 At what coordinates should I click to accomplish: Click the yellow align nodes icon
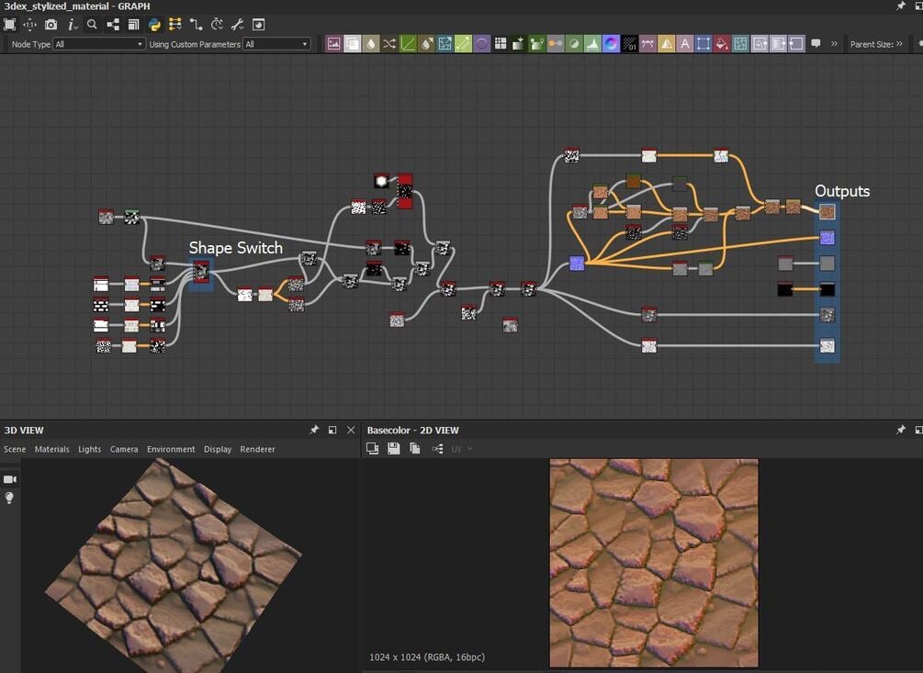point(174,25)
